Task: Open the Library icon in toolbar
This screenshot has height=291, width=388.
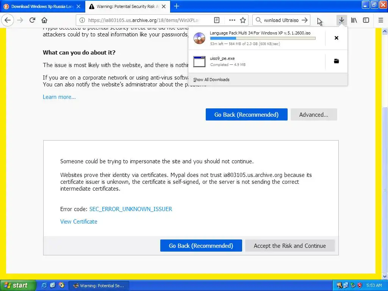Action: [354, 20]
